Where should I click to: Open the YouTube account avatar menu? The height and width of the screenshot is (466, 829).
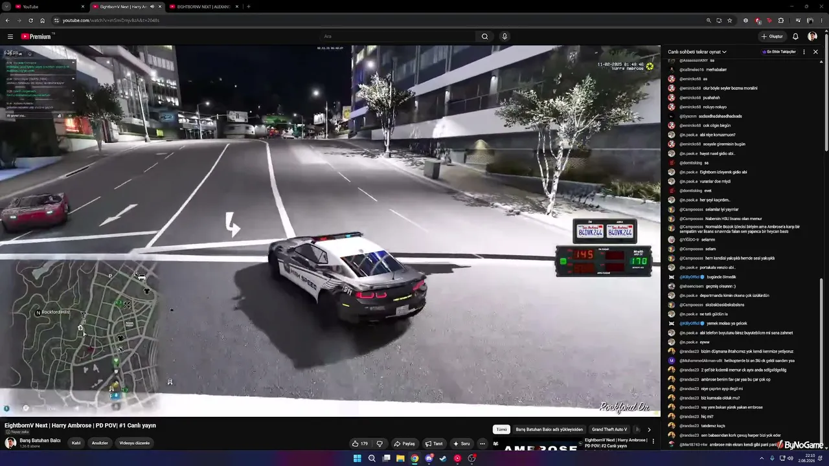[812, 36]
